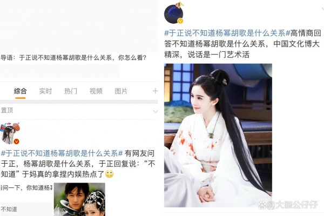The image size is (324, 216).
Task: Open the blue avatar profile on right post
Action: pyautogui.click(x=174, y=13)
